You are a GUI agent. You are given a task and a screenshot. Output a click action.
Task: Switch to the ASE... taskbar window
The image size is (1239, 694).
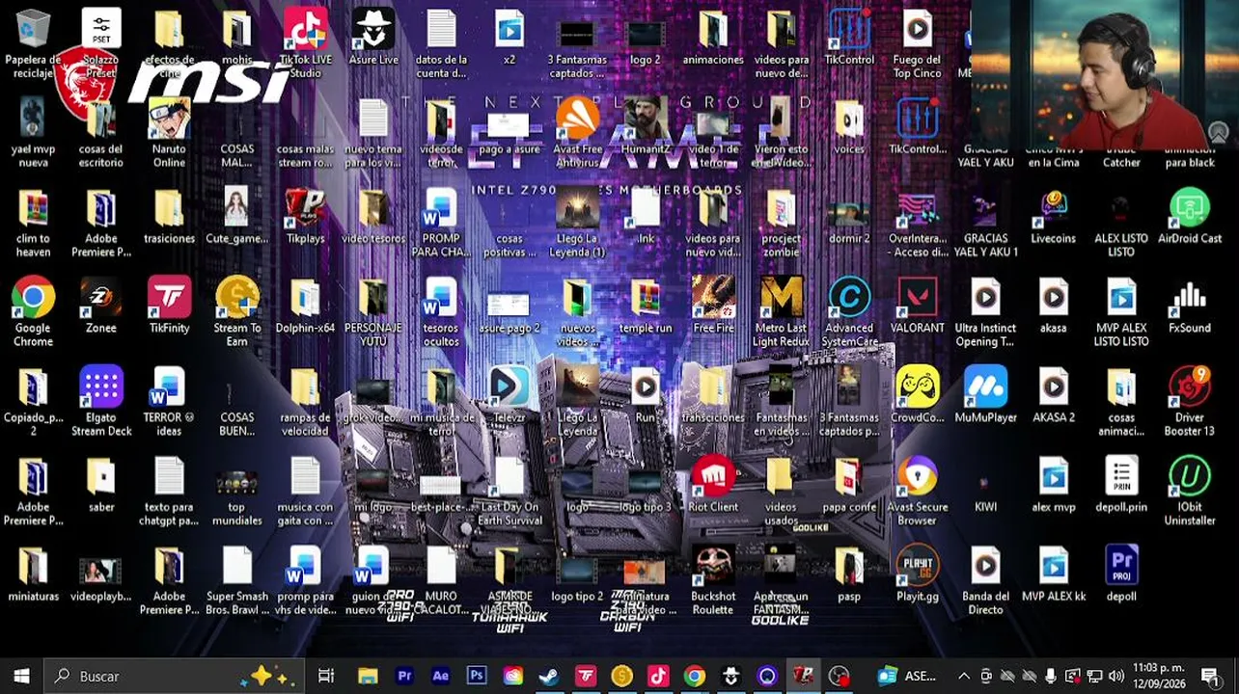pos(907,676)
